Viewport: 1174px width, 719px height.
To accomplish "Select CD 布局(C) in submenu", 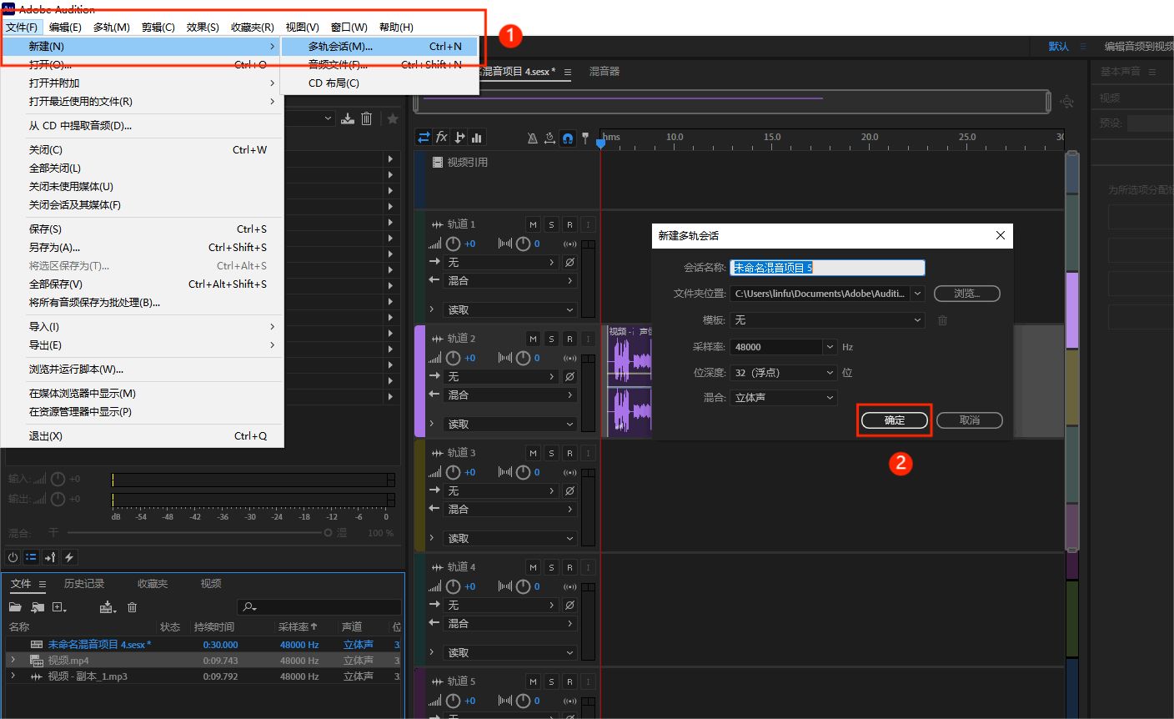I will 379,83.
